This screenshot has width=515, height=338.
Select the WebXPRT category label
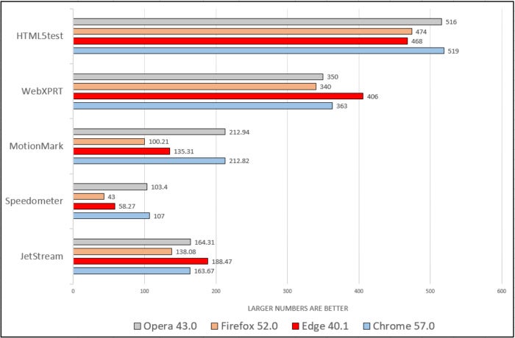tap(42, 91)
